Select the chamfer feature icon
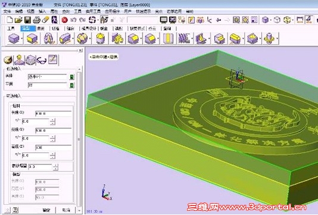The height and width of the screenshot is (215, 318). (150, 39)
